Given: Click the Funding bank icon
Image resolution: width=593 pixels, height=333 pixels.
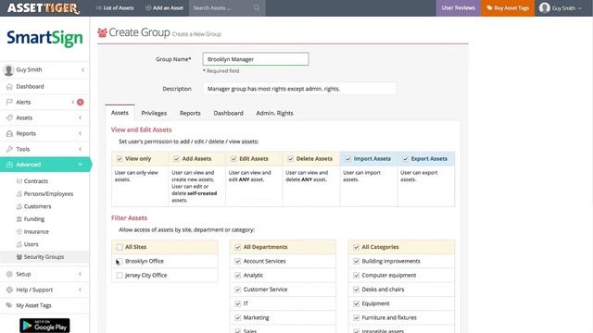Looking at the screenshot, I should [19, 219].
